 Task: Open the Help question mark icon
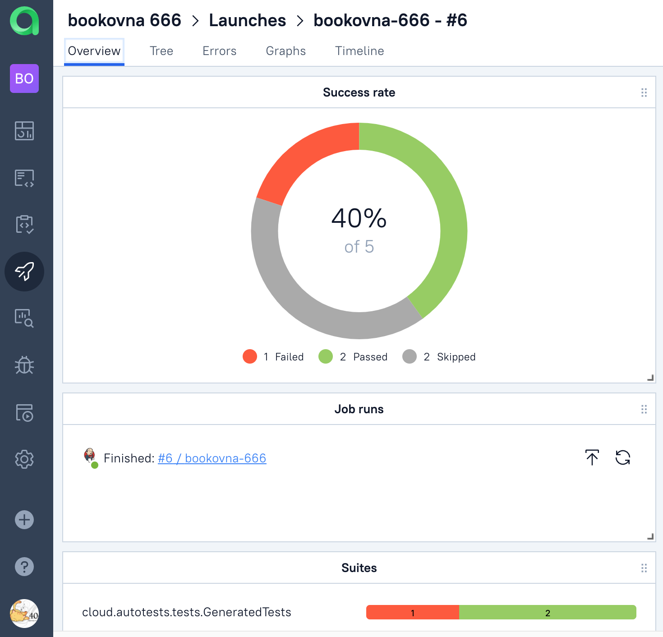[x=24, y=567]
